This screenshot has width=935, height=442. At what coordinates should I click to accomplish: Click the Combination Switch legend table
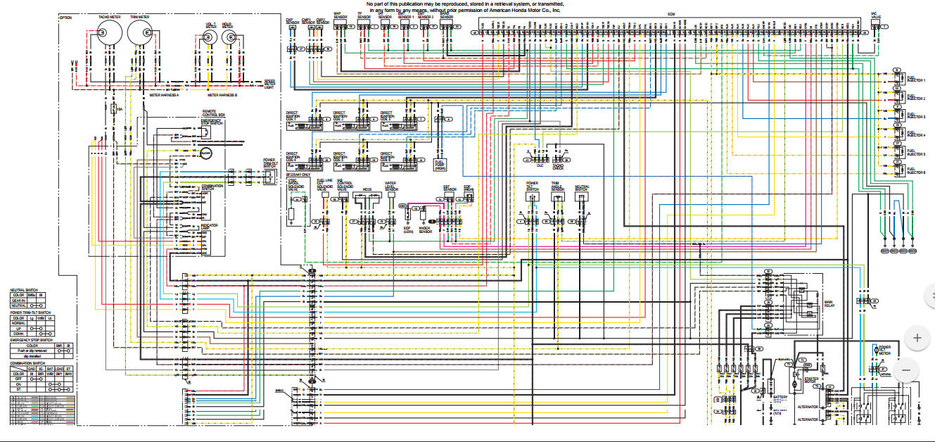42,377
